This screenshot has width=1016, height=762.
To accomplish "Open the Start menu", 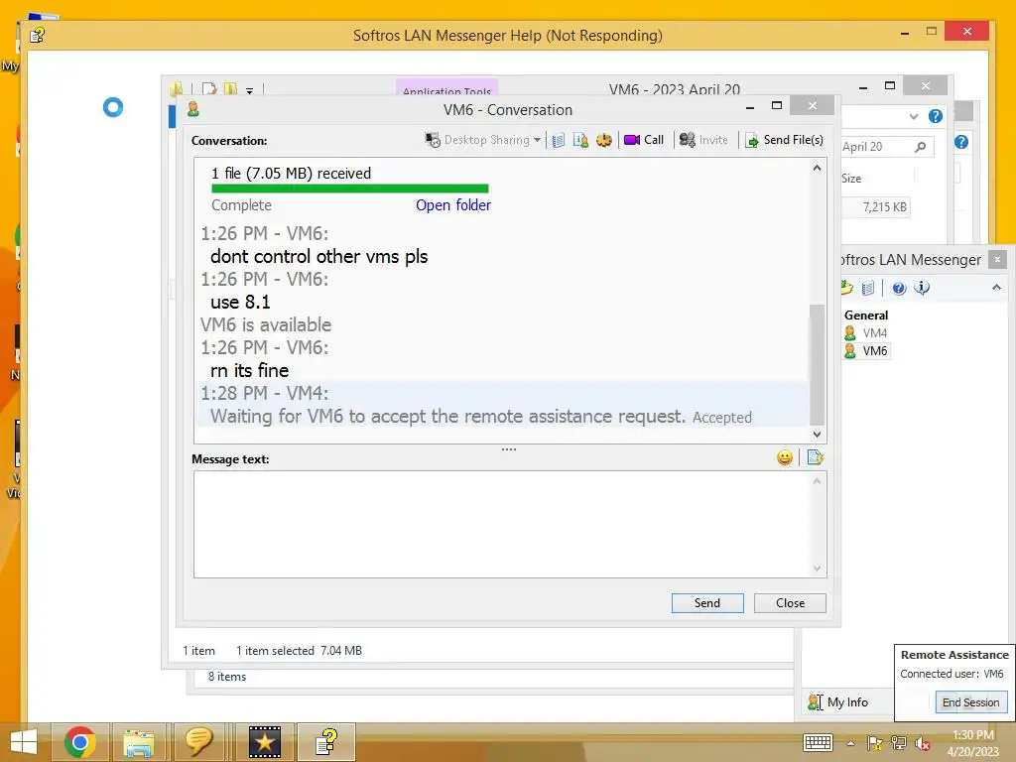I will coord(24,742).
